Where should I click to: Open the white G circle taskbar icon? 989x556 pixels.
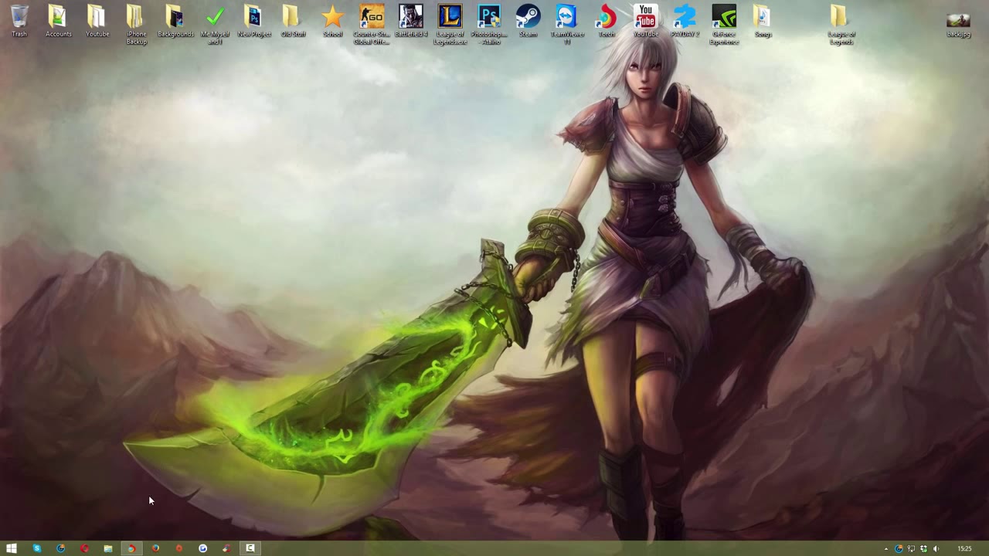pyautogui.click(x=202, y=548)
